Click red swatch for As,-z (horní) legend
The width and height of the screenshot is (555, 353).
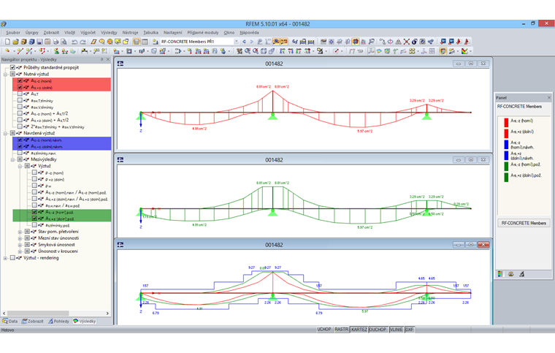(x=506, y=122)
